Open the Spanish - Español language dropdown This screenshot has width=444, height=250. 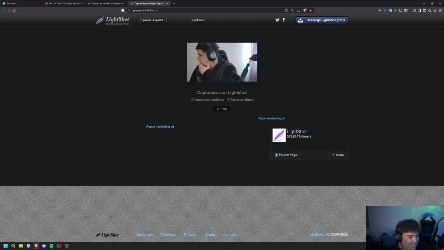pyautogui.click(x=153, y=20)
